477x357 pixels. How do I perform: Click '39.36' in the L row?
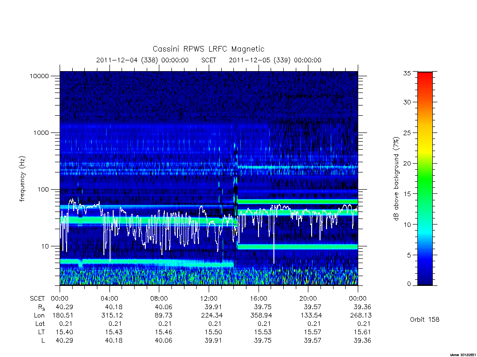(362, 341)
